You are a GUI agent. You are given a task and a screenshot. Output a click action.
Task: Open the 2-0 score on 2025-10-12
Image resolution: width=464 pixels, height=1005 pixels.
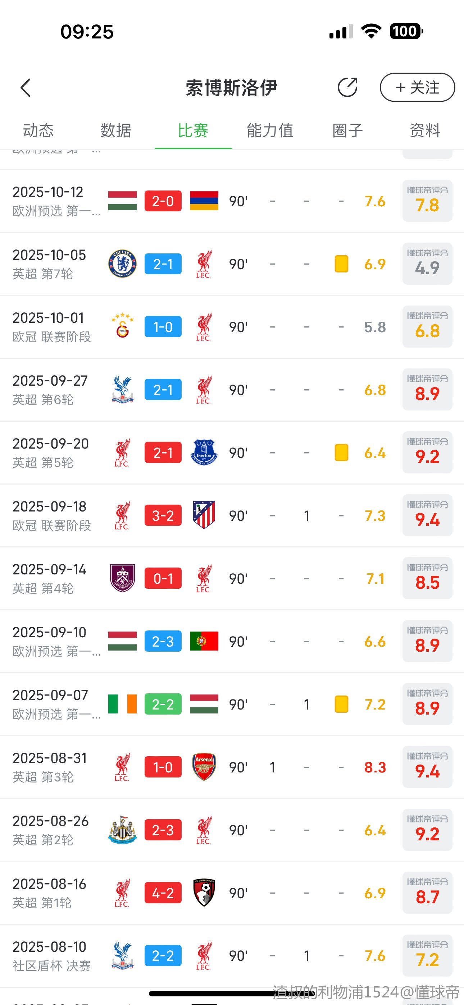(x=163, y=201)
